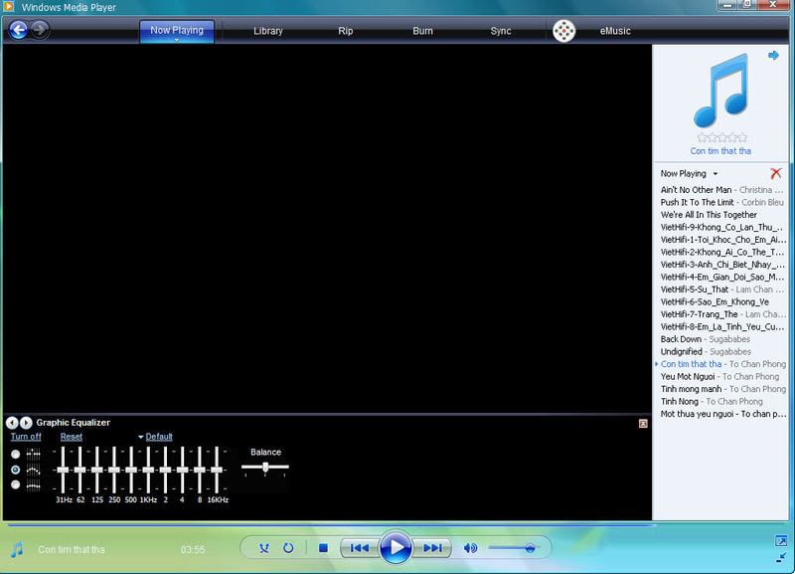The width and height of the screenshot is (795, 574).
Task: Select Yeu Mot Nguoi track
Action: 721,377
